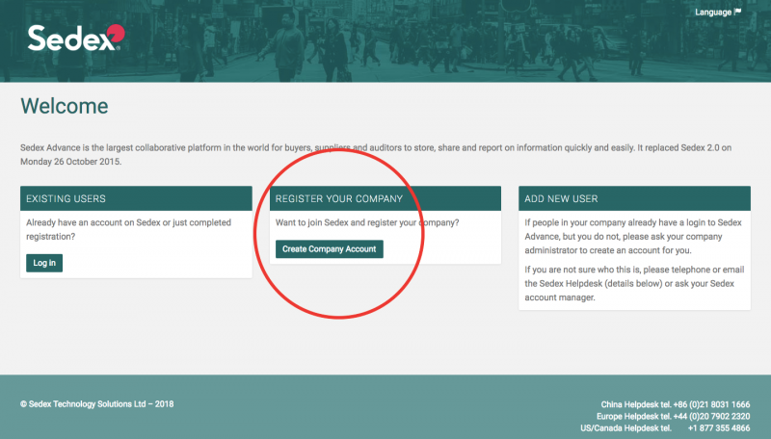Click the Create Company Account button
Viewport: 771px width, 439px height.
coord(329,249)
